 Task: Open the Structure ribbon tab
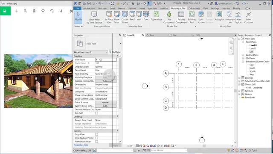click(102, 9)
